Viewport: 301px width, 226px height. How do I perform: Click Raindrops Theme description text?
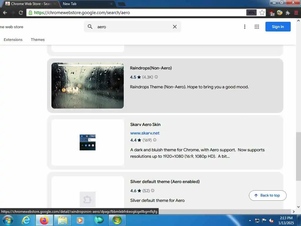[189, 87]
